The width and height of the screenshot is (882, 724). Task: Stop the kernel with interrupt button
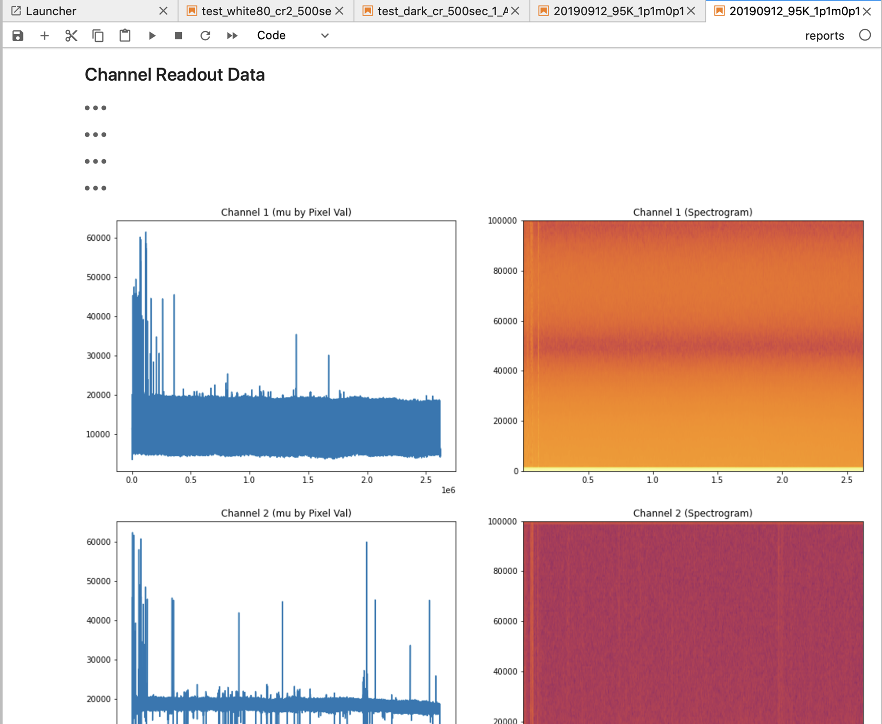[x=178, y=36]
